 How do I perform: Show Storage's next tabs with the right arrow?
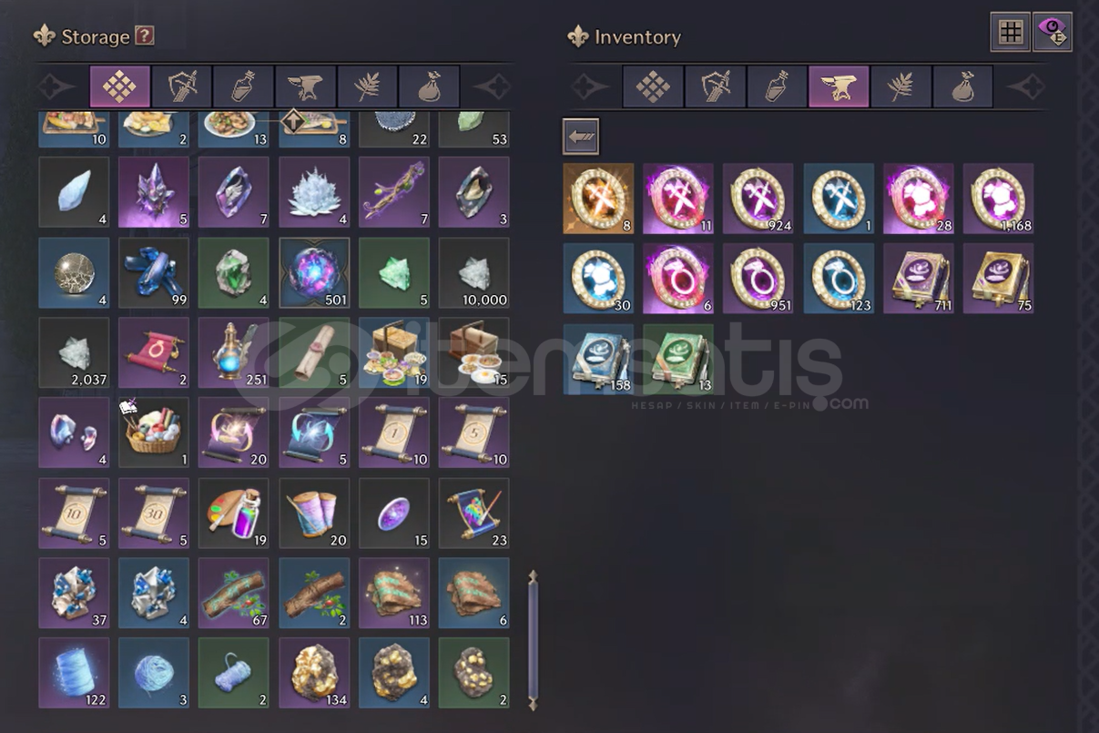tap(493, 87)
